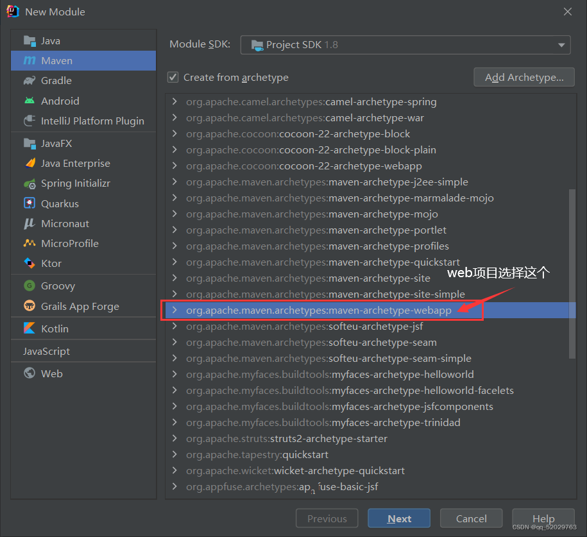Expand maven-archetype-j2ee-simple node
Viewport: 587px width, 537px height.
(x=174, y=182)
